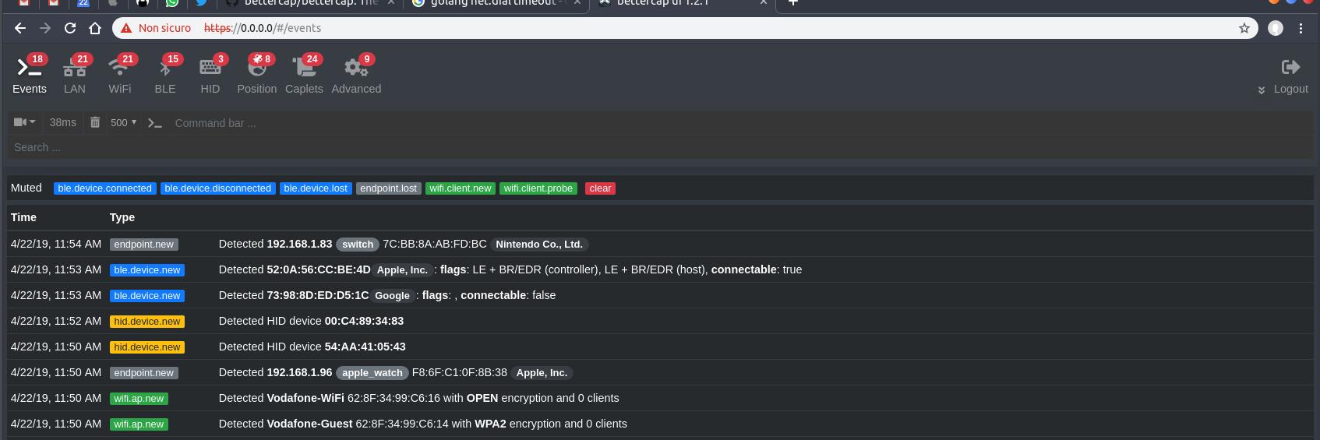
Task: Click wifi.ap.new tag for Vodafone-Guest
Action: pyautogui.click(x=139, y=424)
